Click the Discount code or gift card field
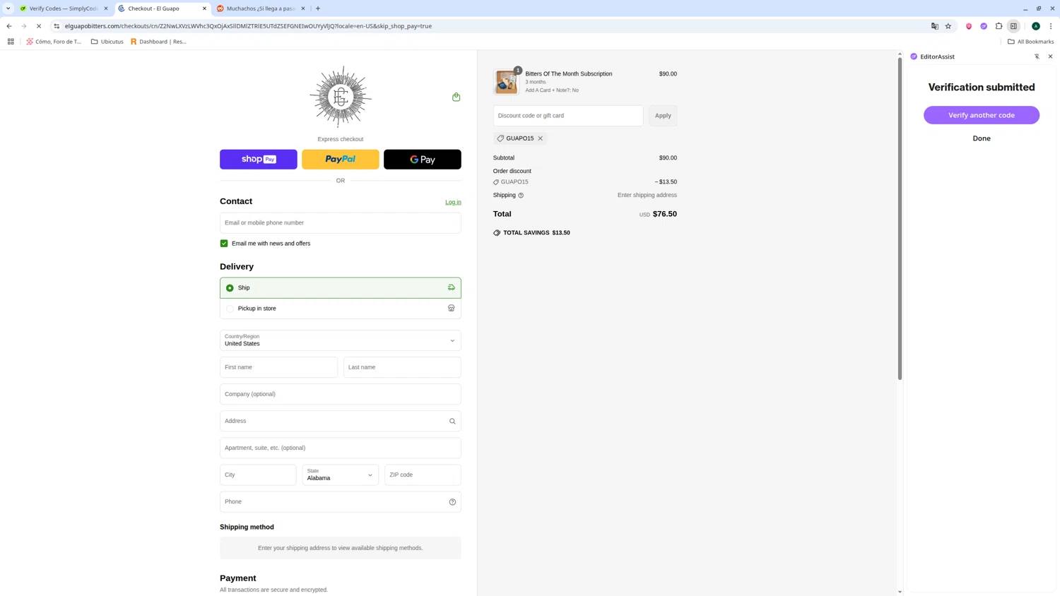Screen dimensions: 1060x596 tap(568, 116)
